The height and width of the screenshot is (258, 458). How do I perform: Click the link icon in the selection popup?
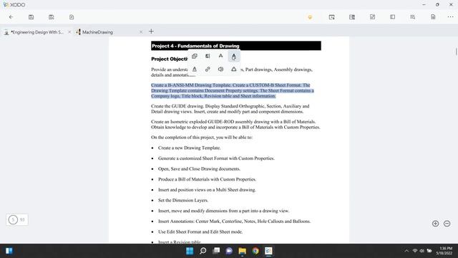click(208, 70)
